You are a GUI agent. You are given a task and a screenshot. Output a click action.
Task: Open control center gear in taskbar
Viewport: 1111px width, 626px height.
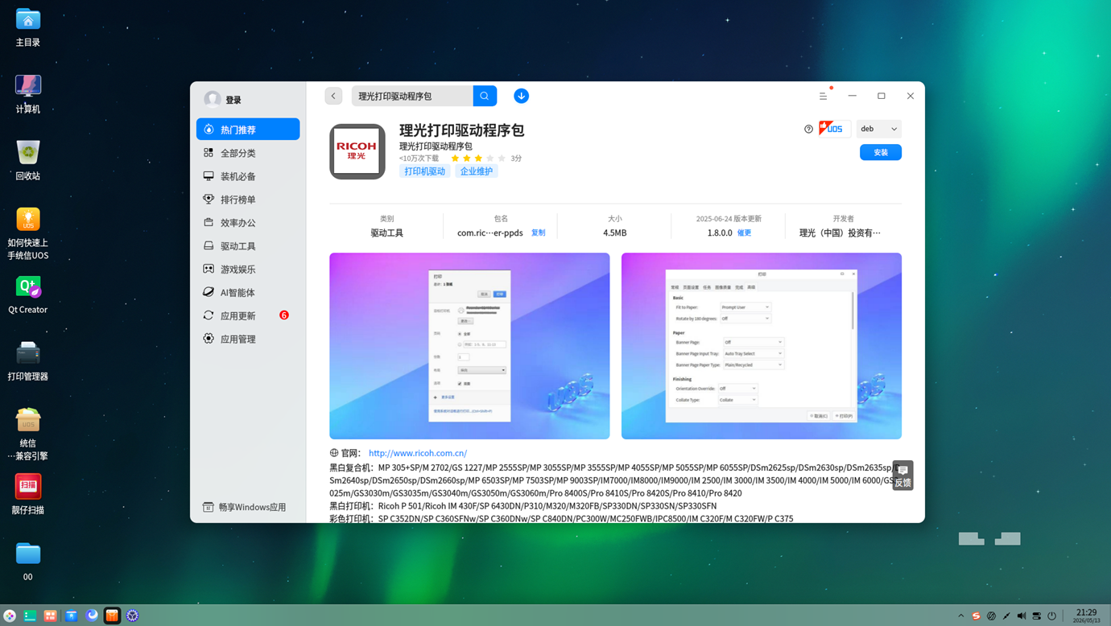coord(133,616)
